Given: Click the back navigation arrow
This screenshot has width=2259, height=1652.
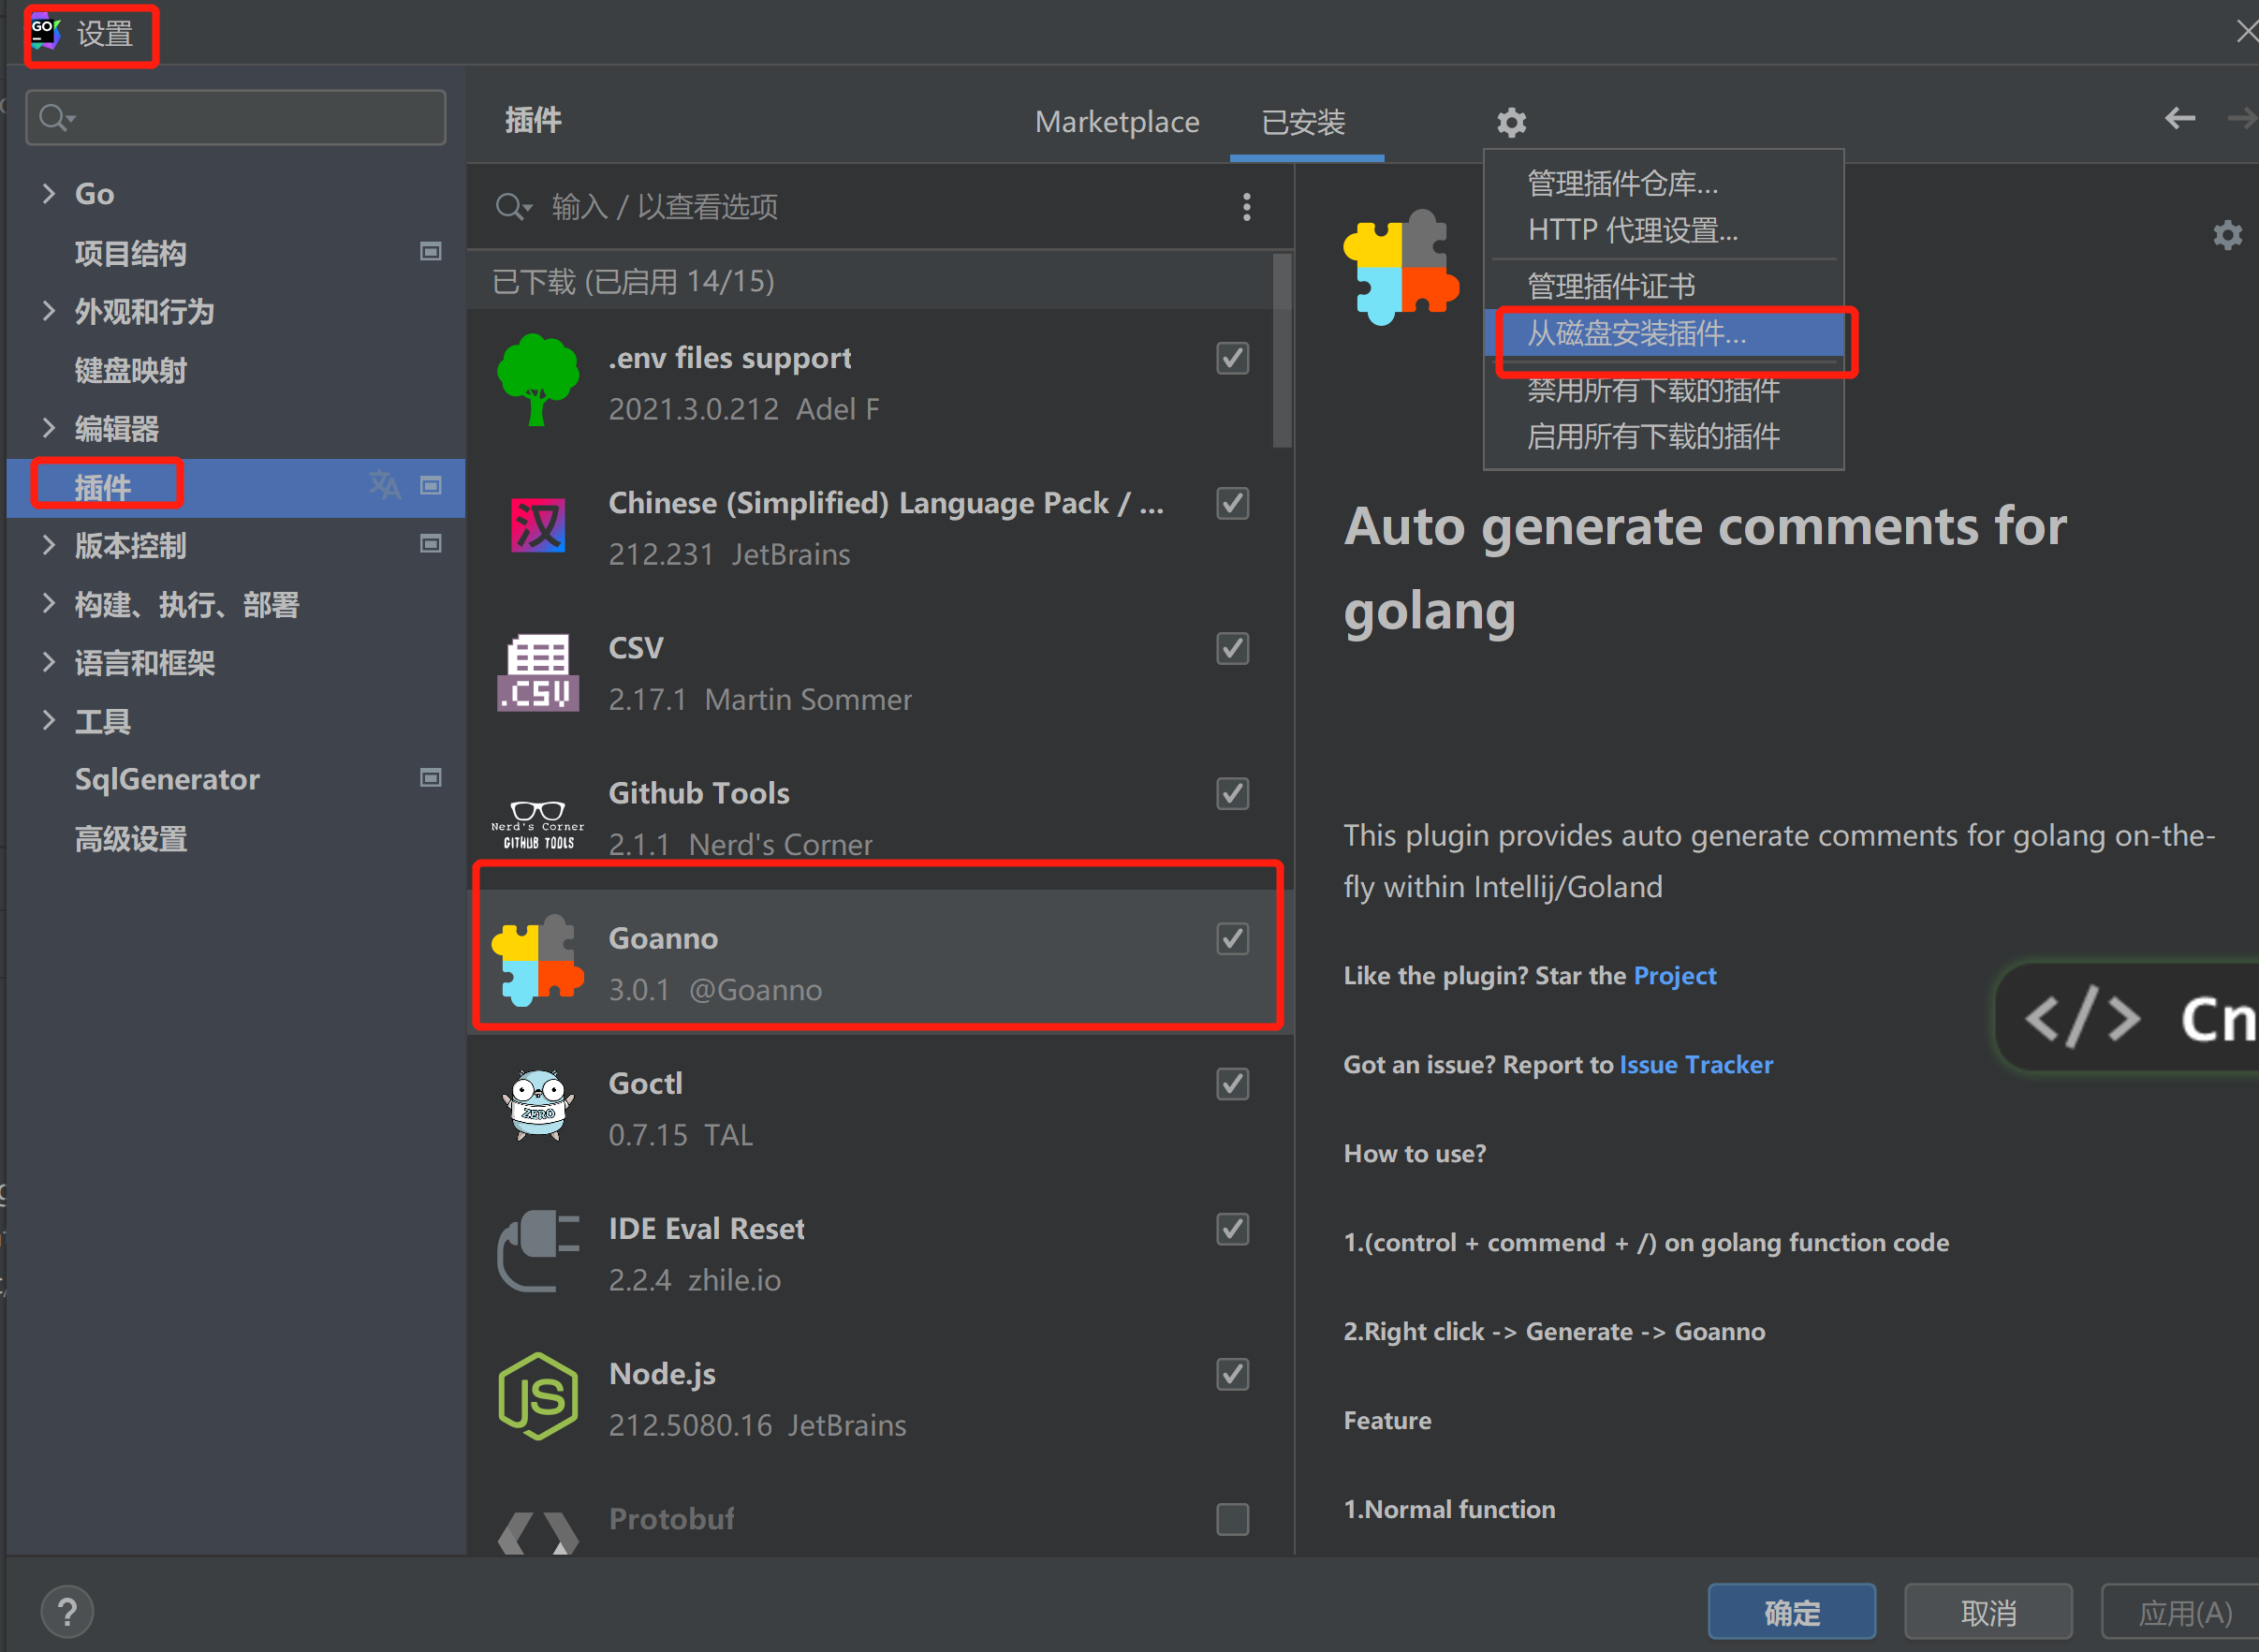Looking at the screenshot, I should click(x=2180, y=118).
